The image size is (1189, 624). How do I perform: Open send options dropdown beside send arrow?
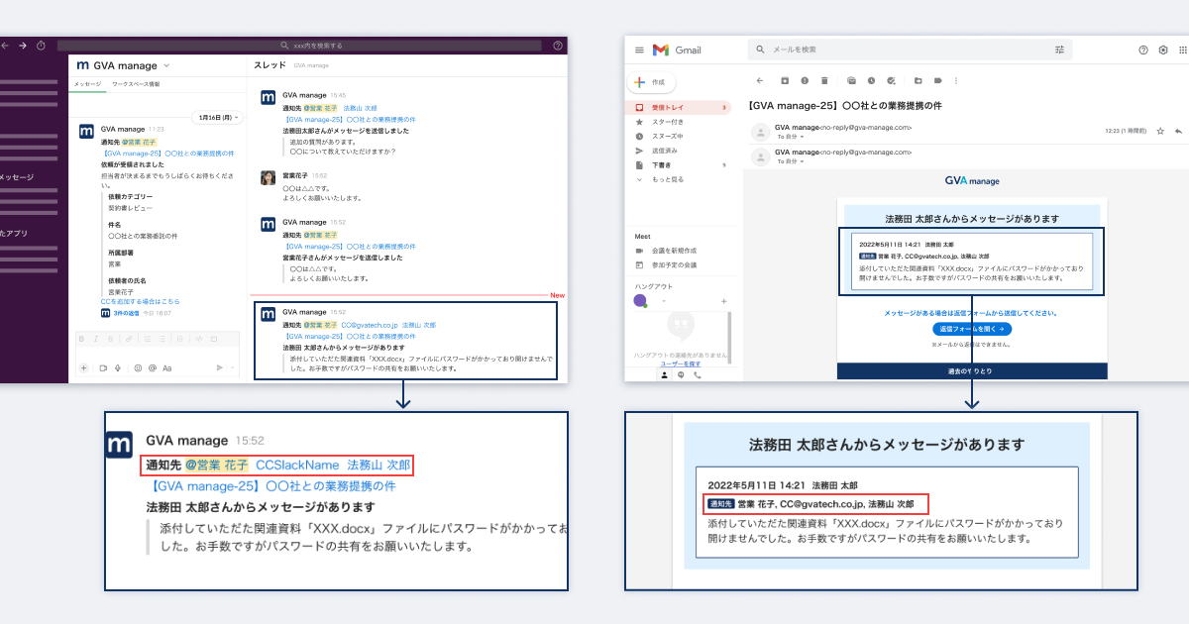(233, 367)
